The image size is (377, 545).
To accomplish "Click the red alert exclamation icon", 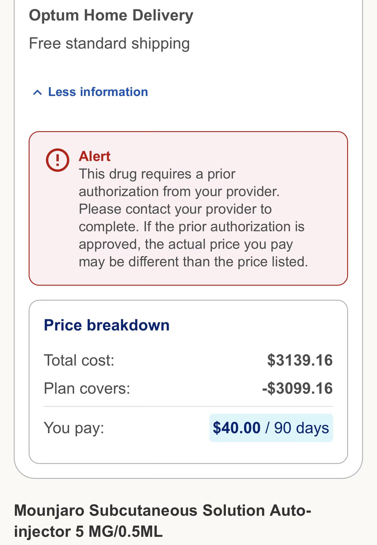I will click(57, 160).
